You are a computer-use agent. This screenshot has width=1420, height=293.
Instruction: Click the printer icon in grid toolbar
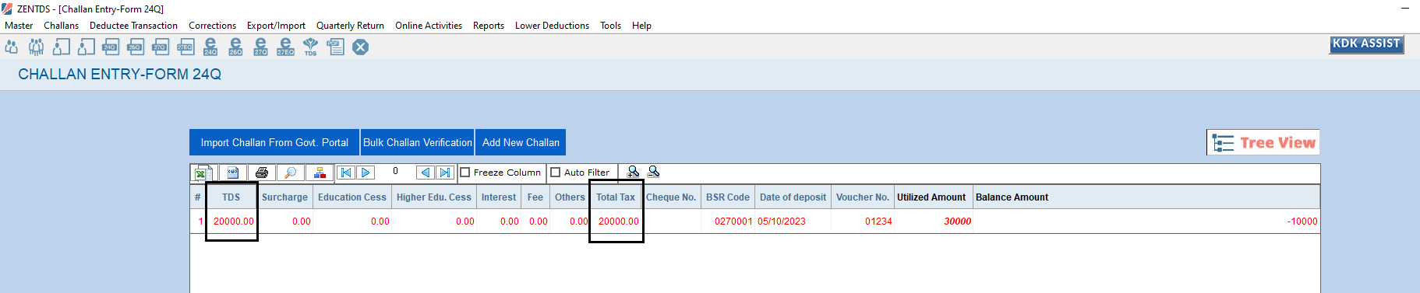[x=262, y=173]
